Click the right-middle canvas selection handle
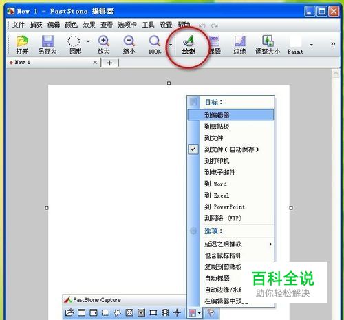Image resolution: width=344 pixels, height=320 pixels. [x=291, y=208]
